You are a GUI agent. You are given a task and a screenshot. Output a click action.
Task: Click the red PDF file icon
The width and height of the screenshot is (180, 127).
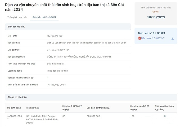coord(139,38)
